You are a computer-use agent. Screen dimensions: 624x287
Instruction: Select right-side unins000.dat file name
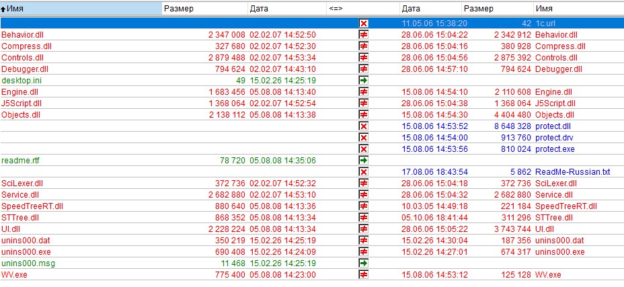(x=560, y=241)
